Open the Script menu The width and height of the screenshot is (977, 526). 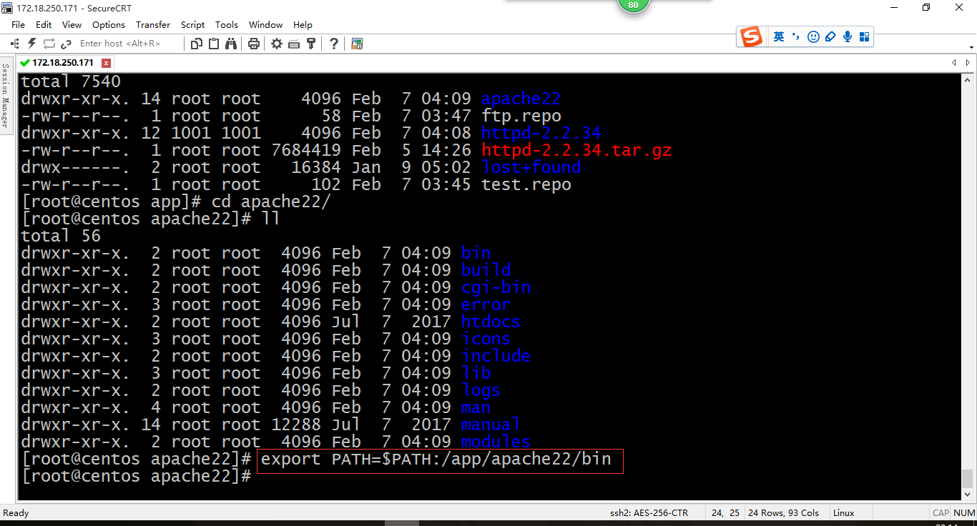(193, 24)
